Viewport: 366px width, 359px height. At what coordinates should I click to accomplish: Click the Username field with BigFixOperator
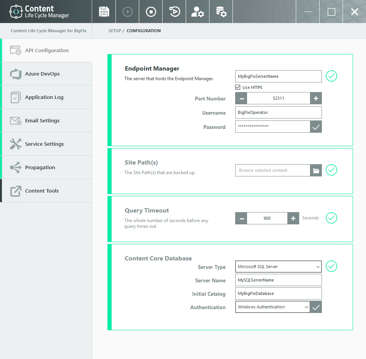(x=278, y=112)
